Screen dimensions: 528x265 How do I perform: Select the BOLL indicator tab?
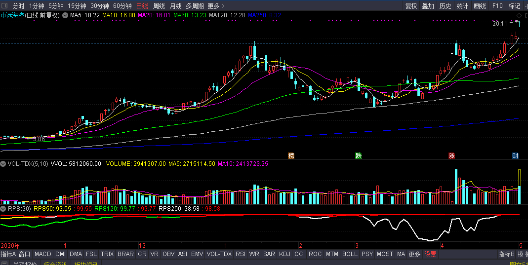350,254
